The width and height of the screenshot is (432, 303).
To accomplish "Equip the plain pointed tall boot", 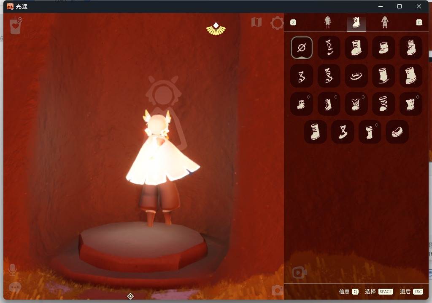I will pyautogui.click(x=383, y=76).
